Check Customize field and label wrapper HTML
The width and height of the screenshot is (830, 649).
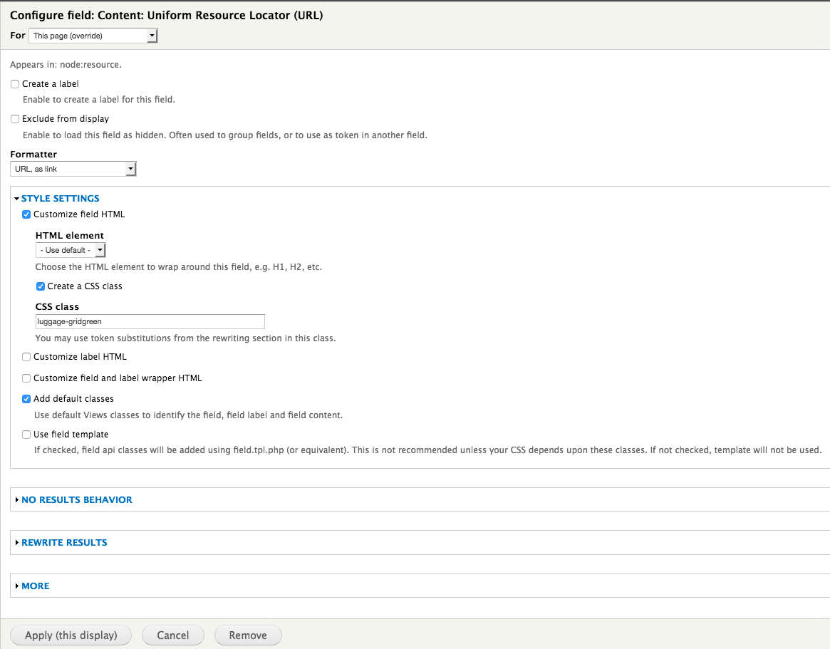click(26, 378)
